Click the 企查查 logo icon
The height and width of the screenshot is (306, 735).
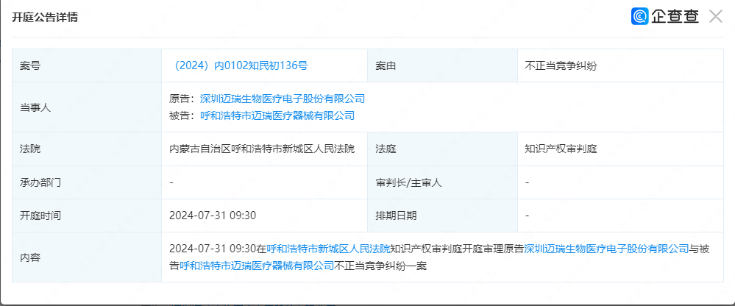coord(639,16)
